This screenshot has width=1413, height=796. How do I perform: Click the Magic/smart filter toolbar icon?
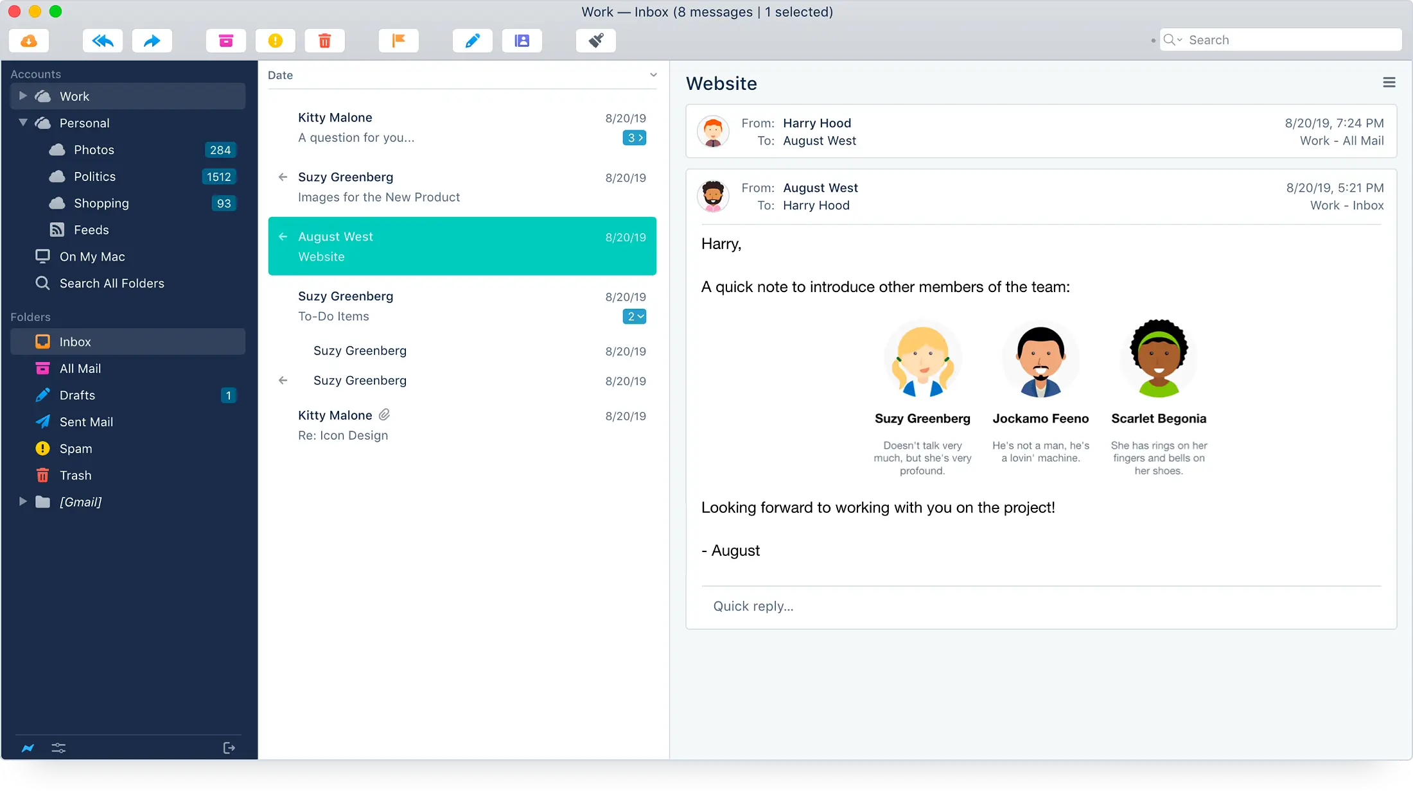point(596,40)
